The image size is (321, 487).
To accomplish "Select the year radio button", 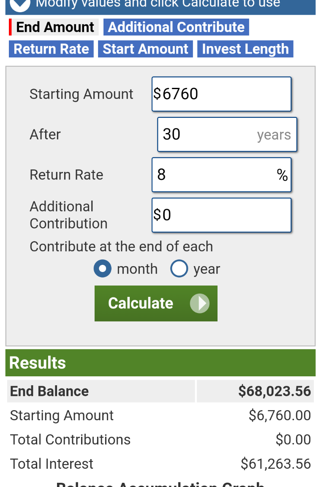I will [179, 268].
